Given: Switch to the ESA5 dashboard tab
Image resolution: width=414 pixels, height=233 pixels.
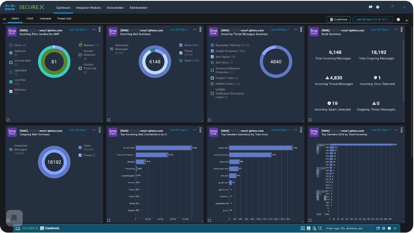Looking at the screenshot, I should 30,19.
